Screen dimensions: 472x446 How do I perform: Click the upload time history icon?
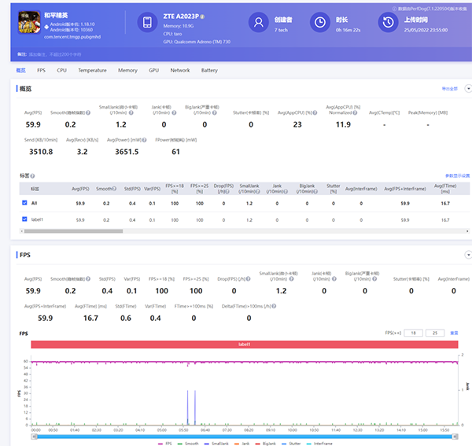coord(388,22)
